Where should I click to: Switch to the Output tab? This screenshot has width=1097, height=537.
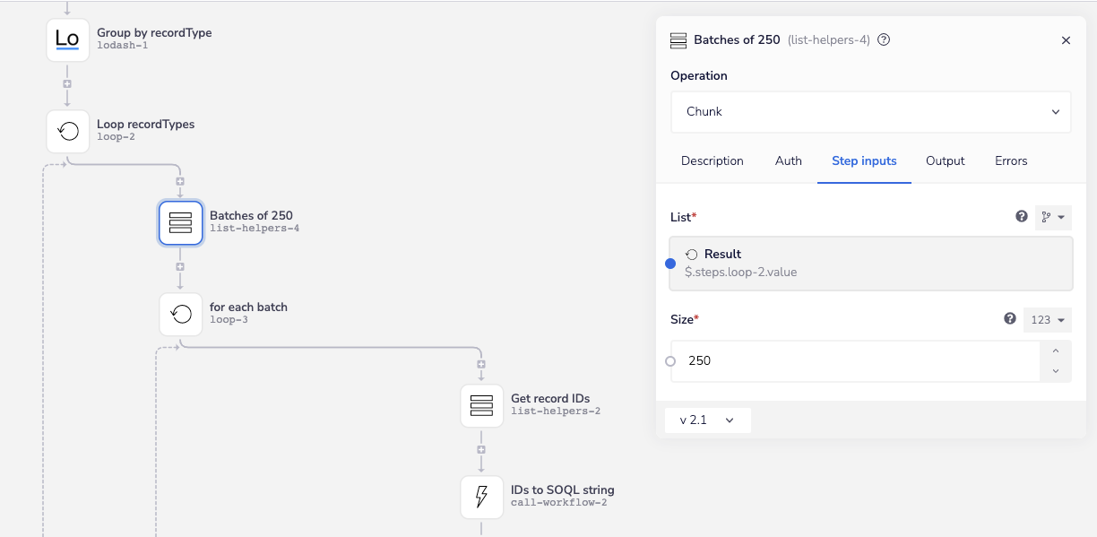pos(945,161)
